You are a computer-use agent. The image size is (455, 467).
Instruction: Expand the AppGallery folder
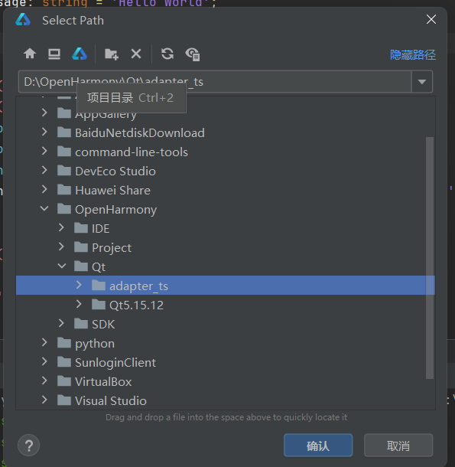pos(44,113)
